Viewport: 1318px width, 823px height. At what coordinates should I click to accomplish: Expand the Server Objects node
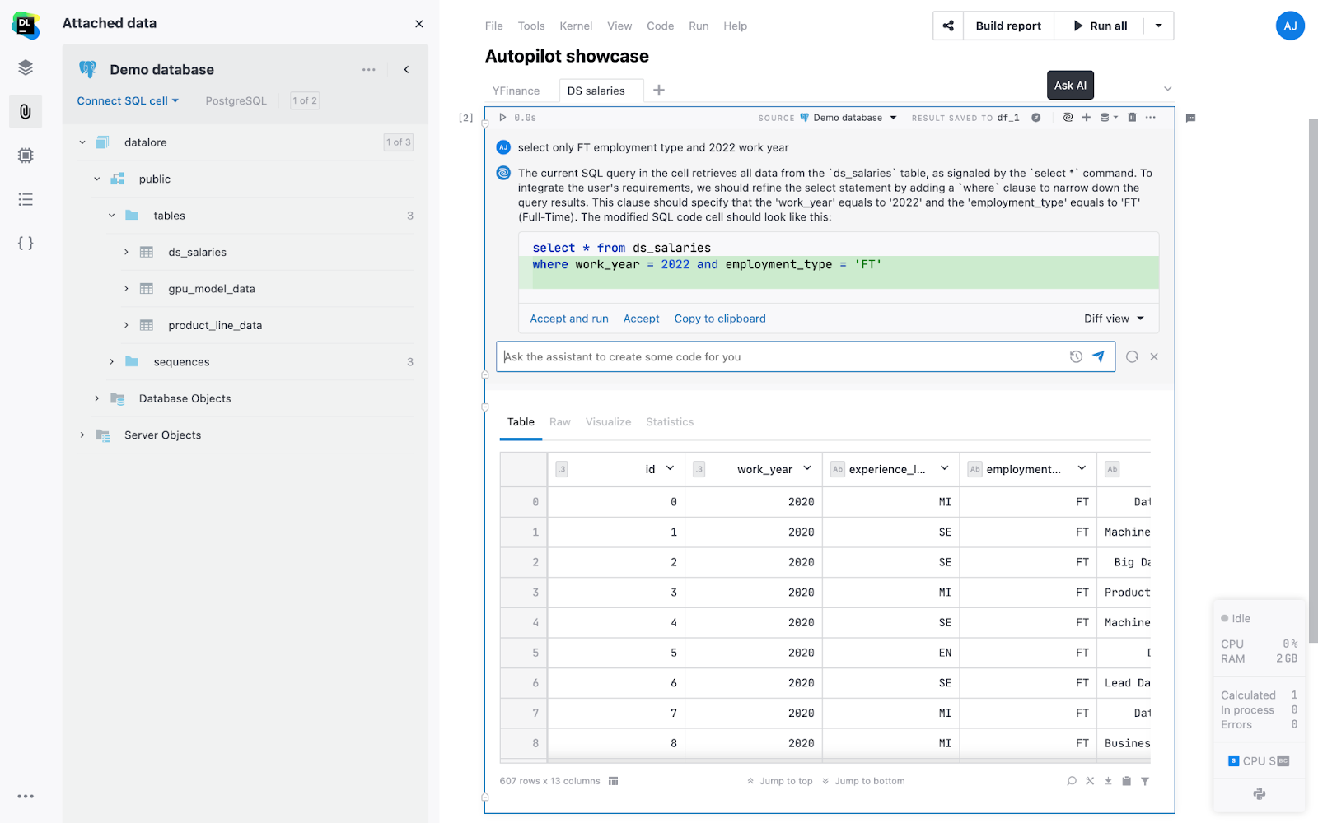click(x=82, y=435)
